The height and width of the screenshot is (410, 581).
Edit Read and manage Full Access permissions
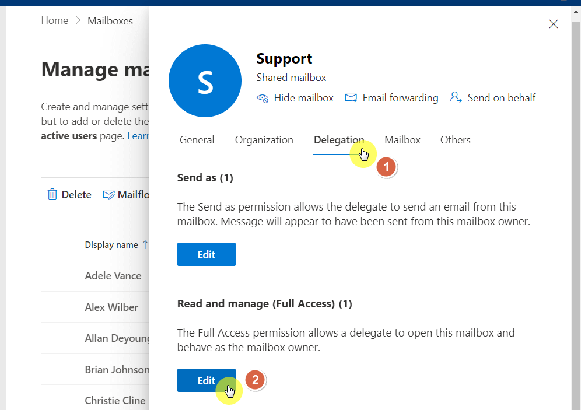click(x=206, y=380)
